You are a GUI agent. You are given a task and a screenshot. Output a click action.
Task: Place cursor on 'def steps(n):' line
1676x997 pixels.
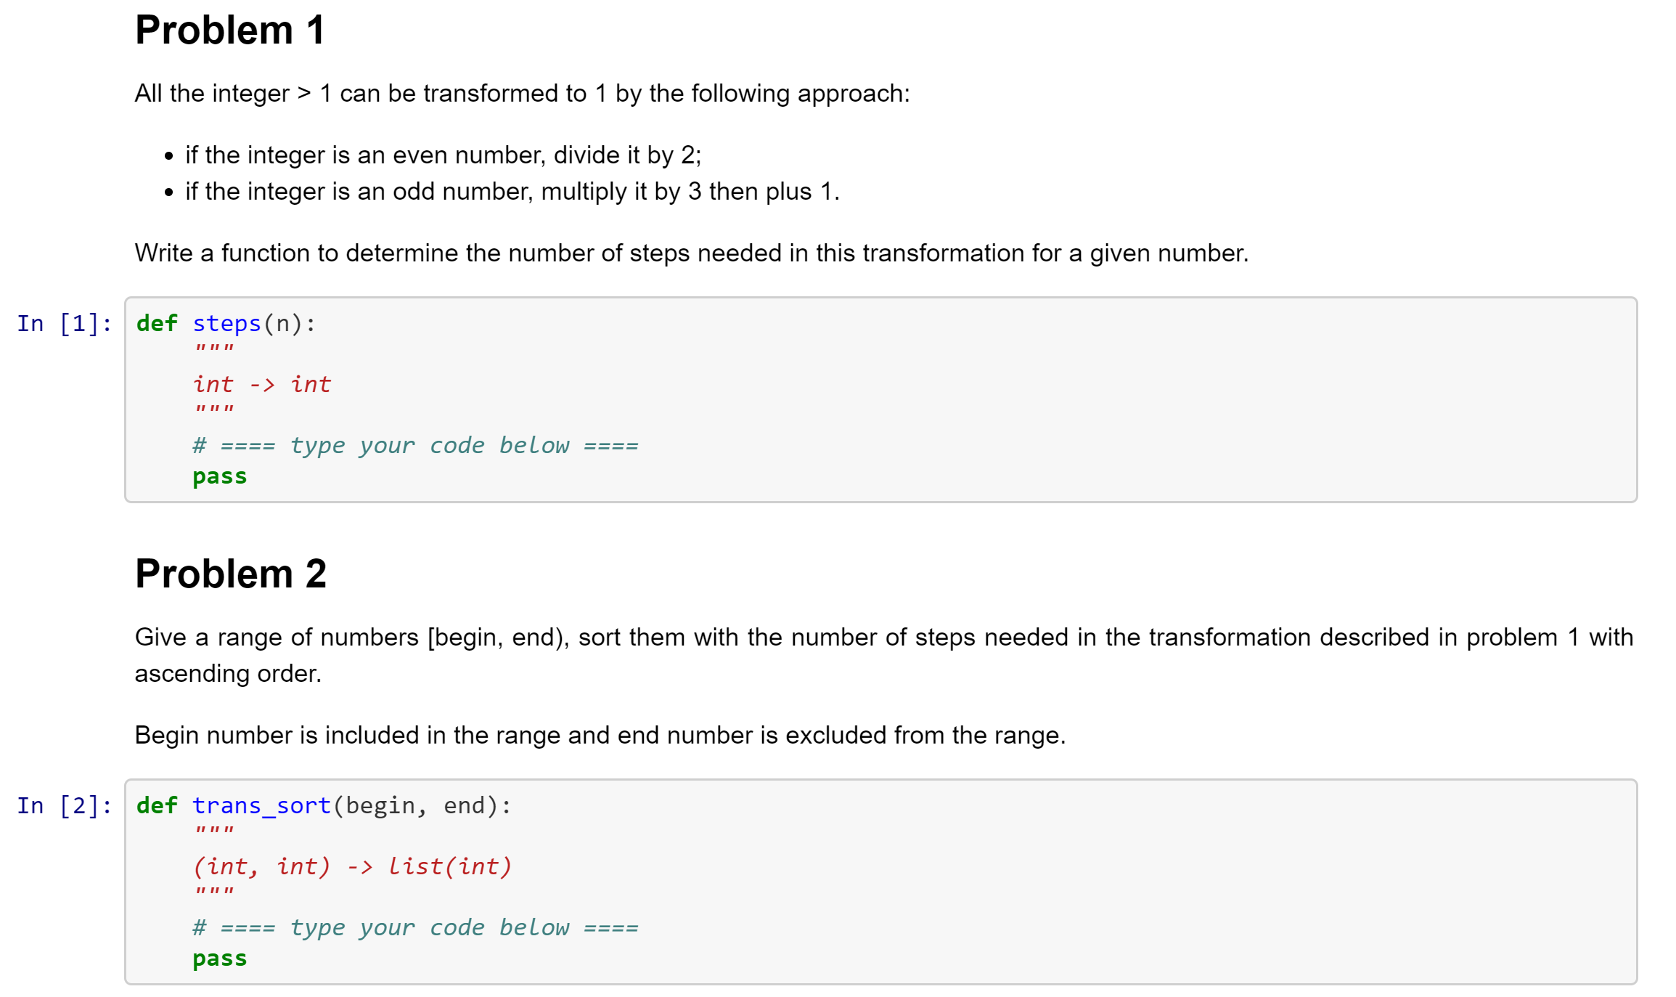point(226,324)
